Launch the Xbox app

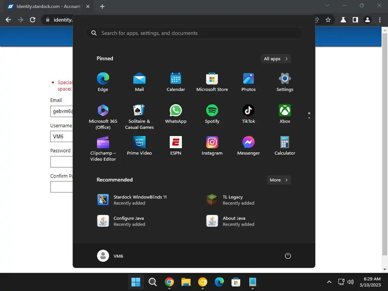click(285, 114)
